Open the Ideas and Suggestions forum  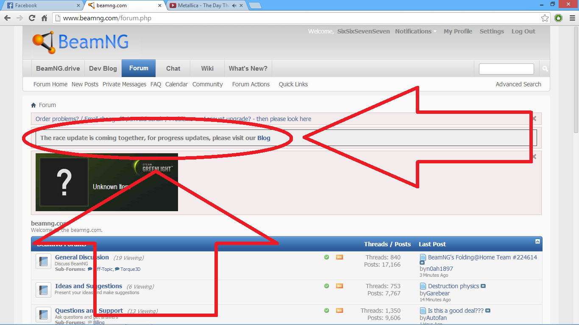pos(89,286)
